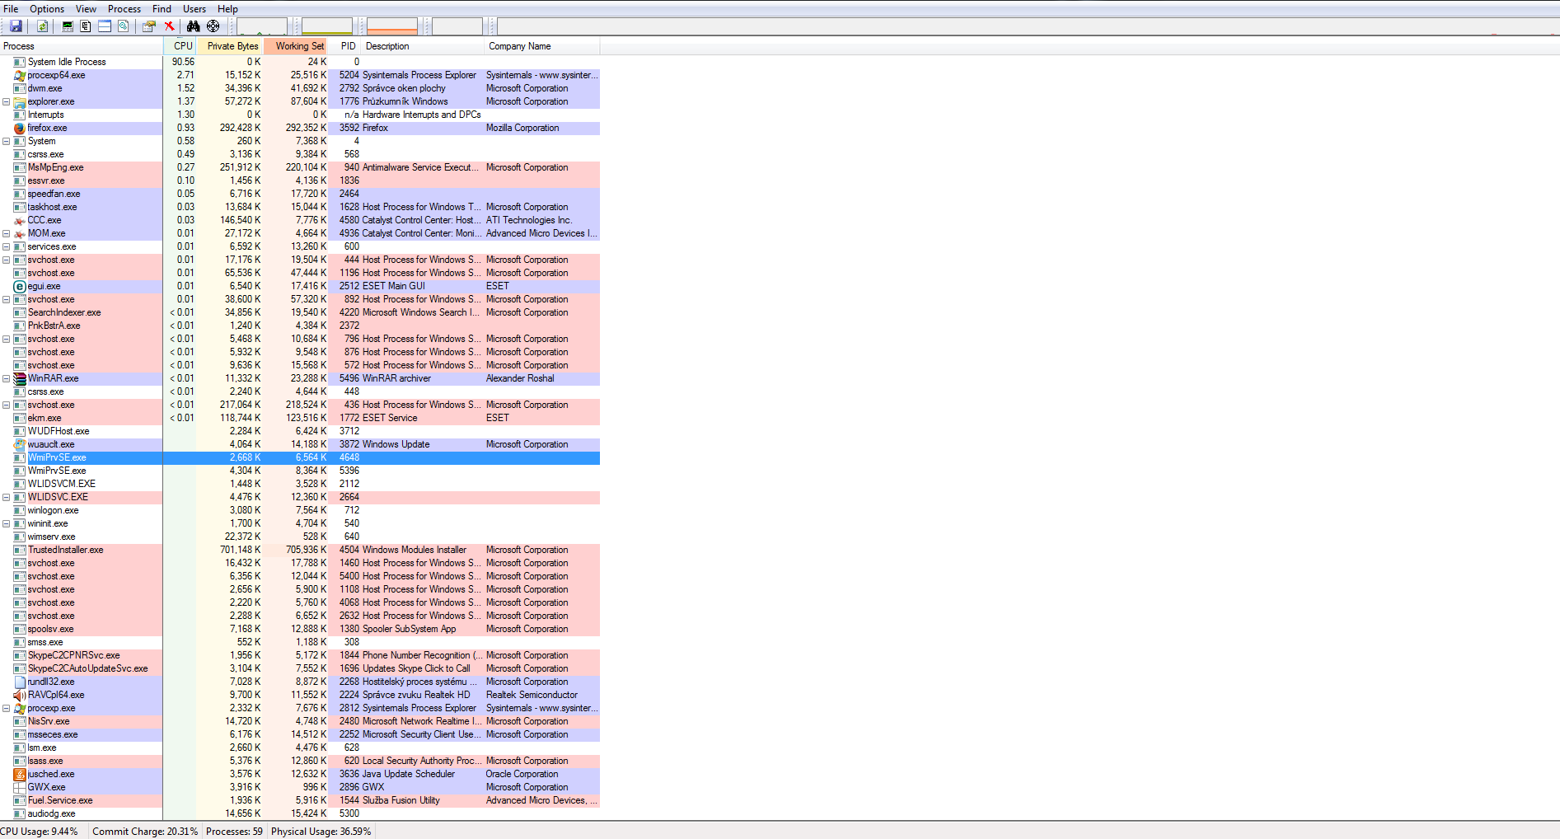Sort by the PID column header
This screenshot has width=1560, height=839.
point(345,46)
